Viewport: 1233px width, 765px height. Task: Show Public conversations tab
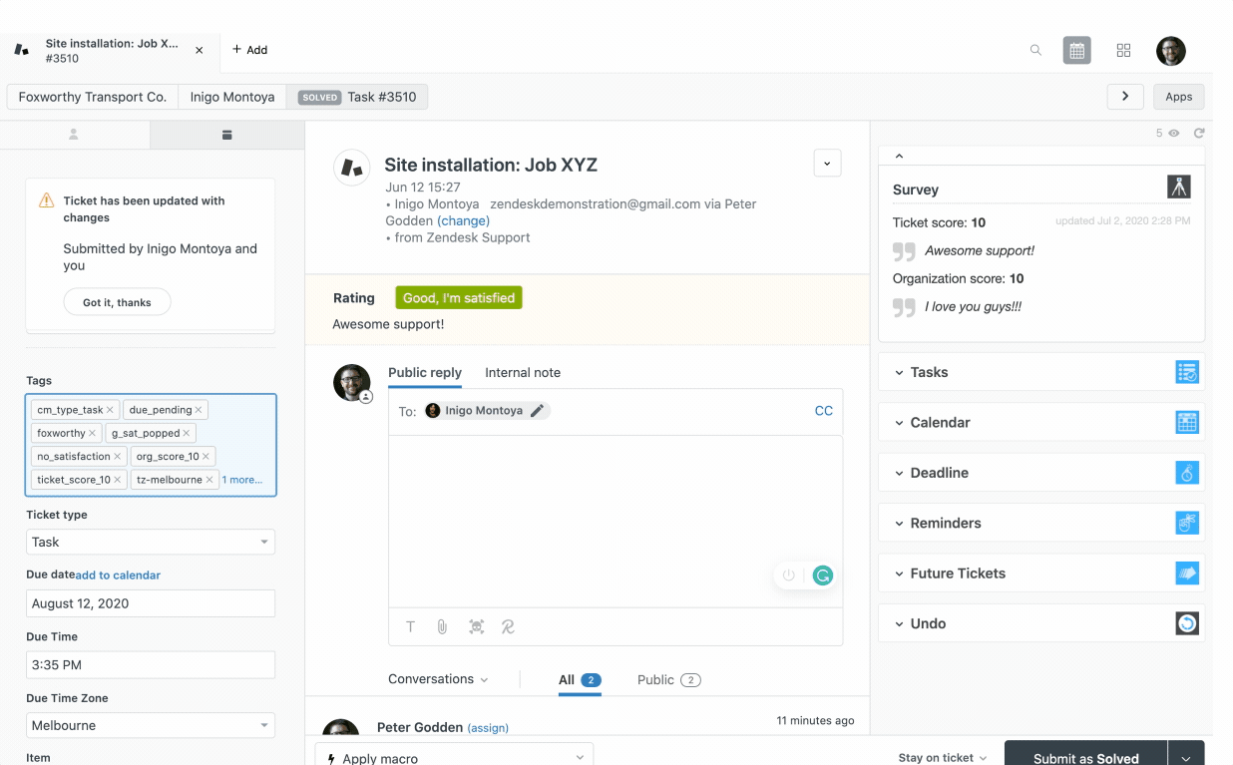click(669, 680)
